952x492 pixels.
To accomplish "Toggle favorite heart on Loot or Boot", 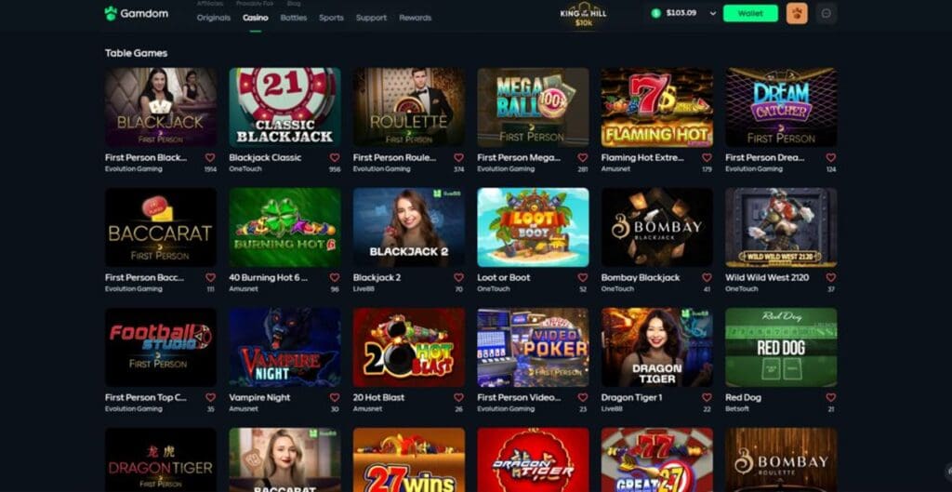I will pos(582,277).
